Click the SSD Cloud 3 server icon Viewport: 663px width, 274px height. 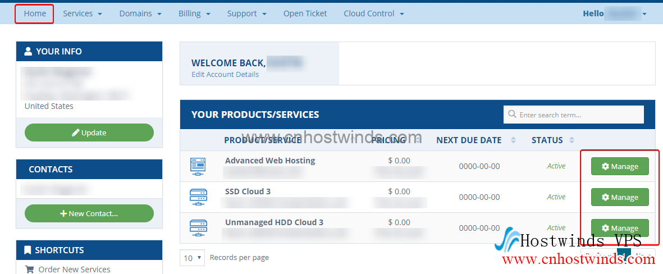(198, 197)
